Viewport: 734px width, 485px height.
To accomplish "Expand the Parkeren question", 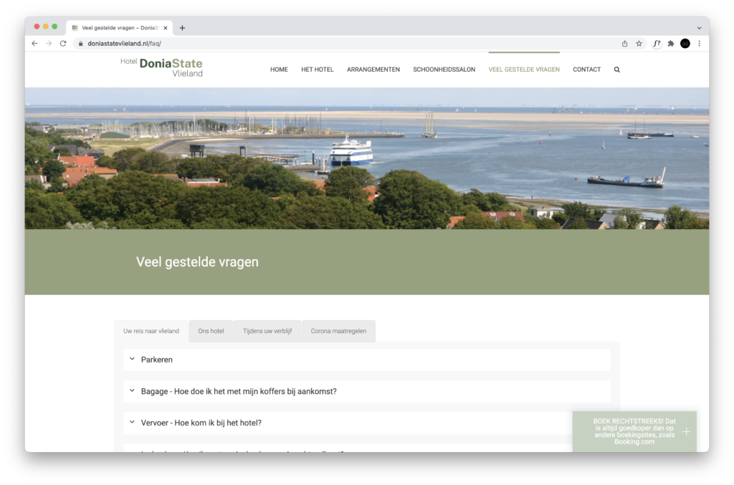I will tap(157, 360).
